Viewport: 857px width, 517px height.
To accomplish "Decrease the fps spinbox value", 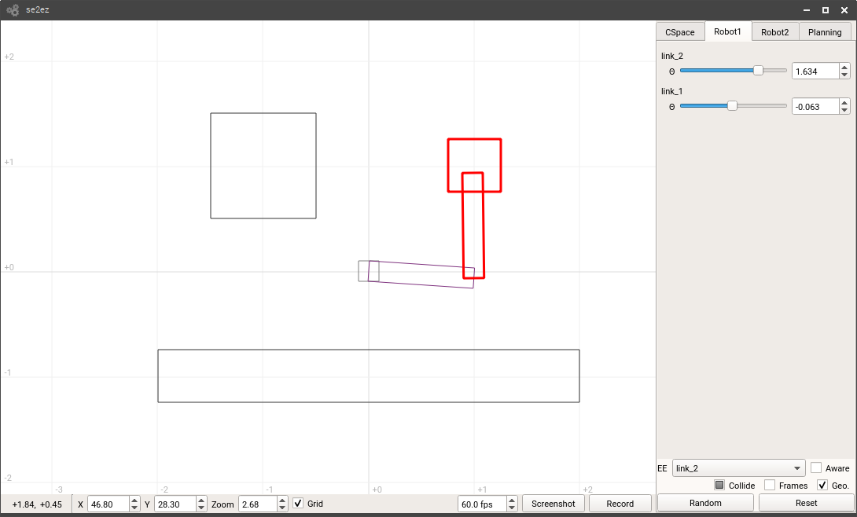I will 512,508.
